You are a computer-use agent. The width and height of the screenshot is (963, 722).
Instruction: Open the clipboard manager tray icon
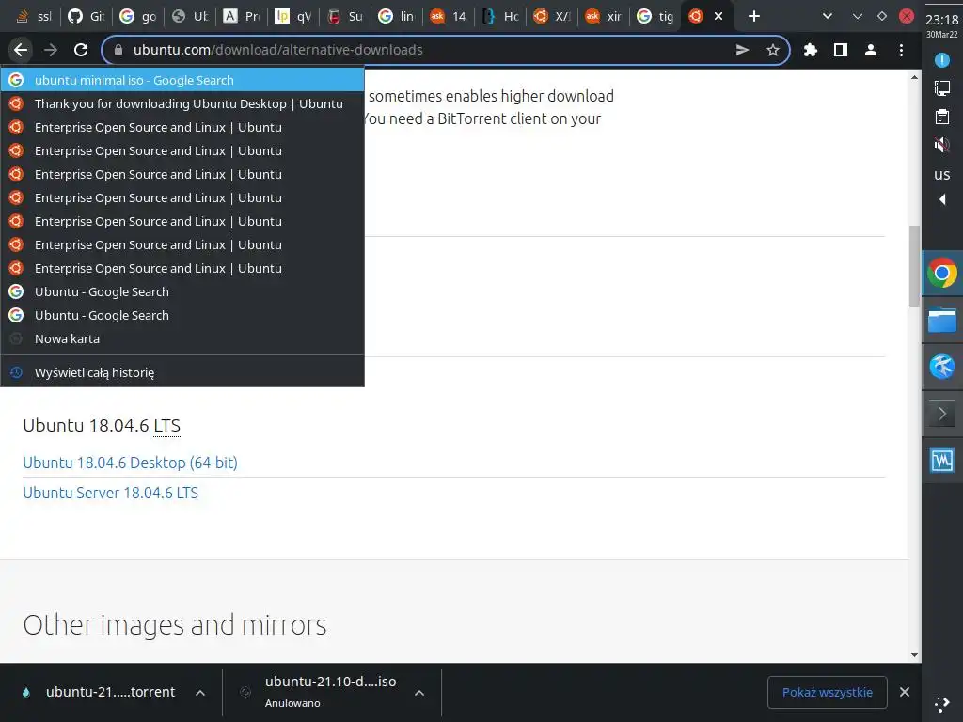point(942,117)
